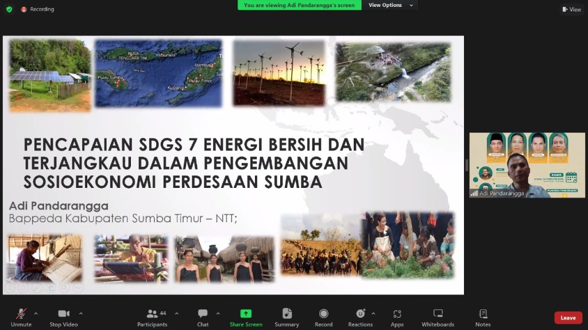Viewport: 588px width, 330px height.
Task: Open the Notes tool
Action: [483, 317]
